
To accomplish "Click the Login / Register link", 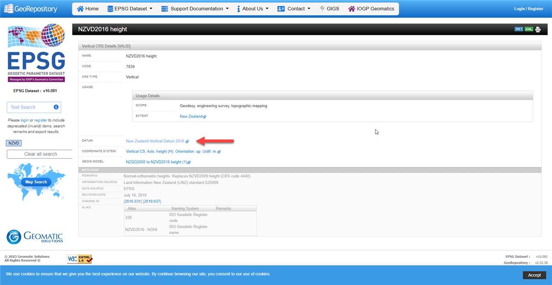I will pyautogui.click(x=529, y=9).
